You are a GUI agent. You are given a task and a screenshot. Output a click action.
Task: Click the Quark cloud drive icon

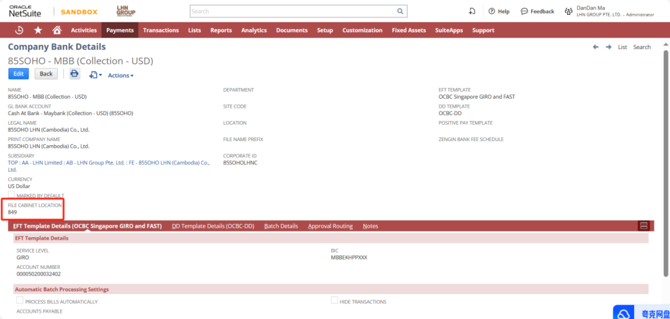(x=624, y=314)
